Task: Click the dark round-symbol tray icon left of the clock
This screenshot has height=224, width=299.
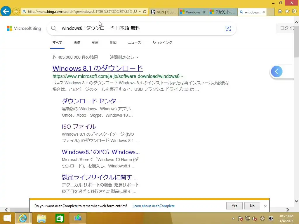Action: click(271, 218)
